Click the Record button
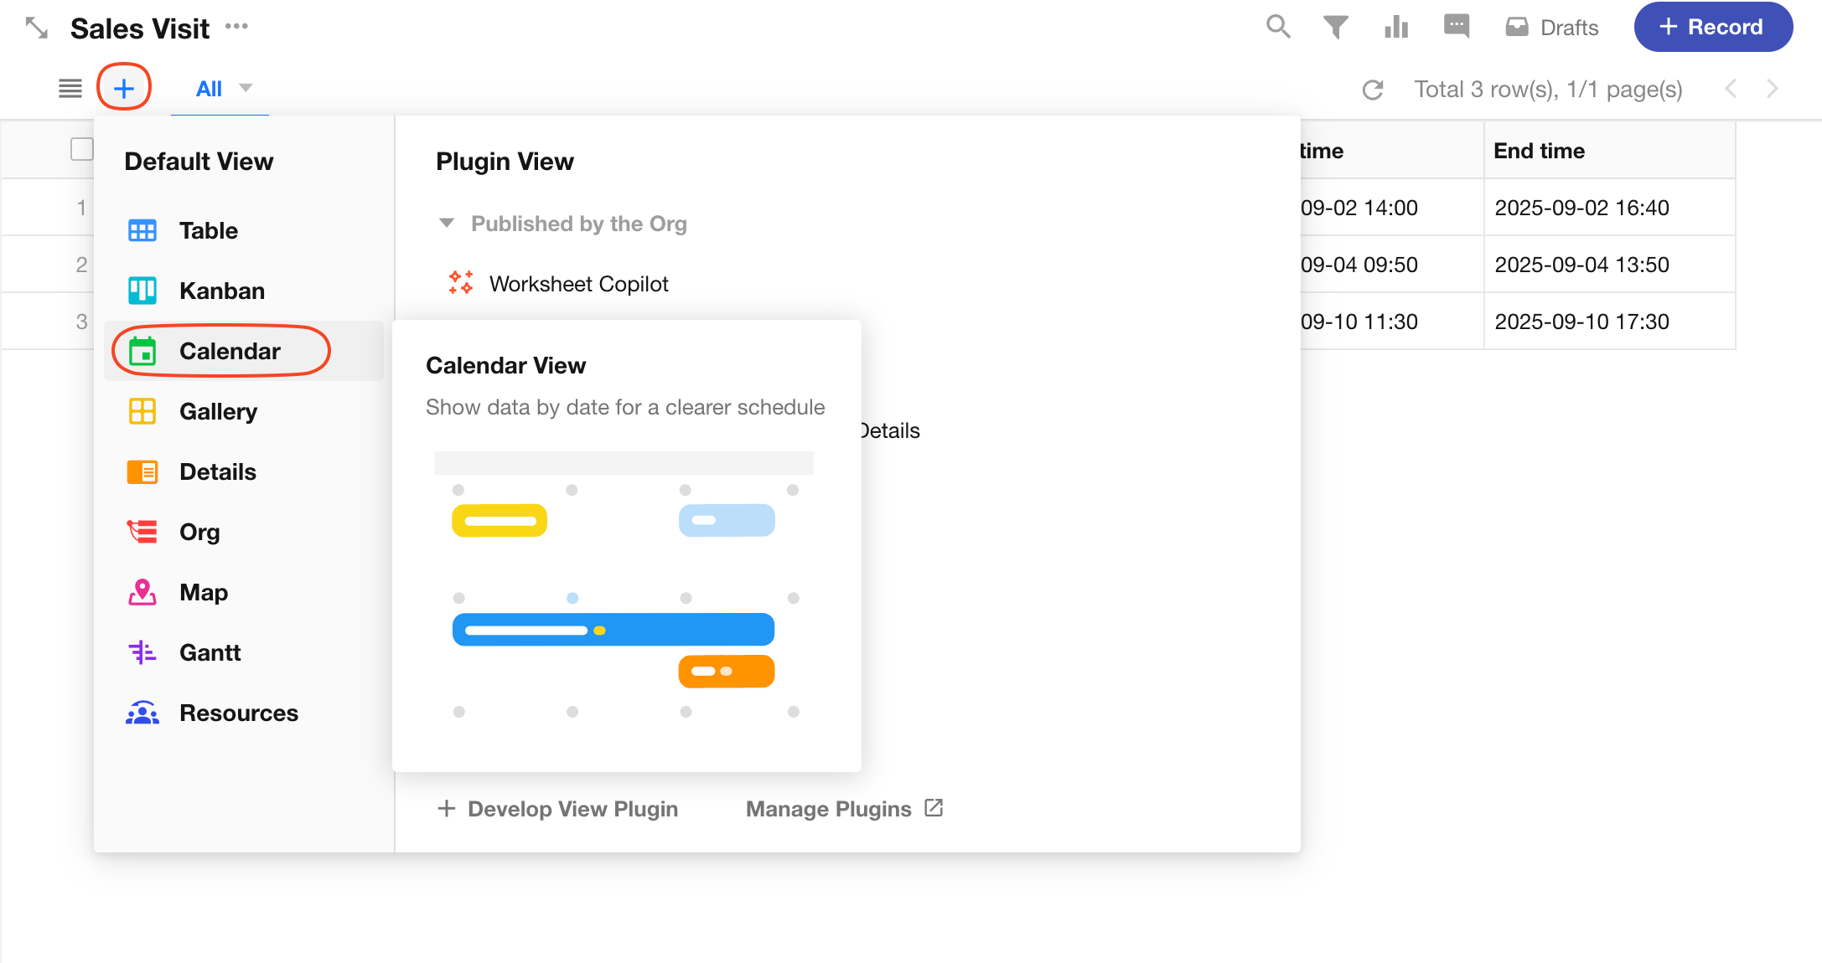 click(x=1712, y=27)
